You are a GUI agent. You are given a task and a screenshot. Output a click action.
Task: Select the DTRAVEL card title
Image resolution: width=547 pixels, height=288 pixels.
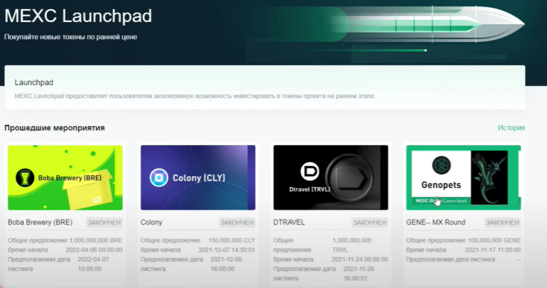click(289, 223)
